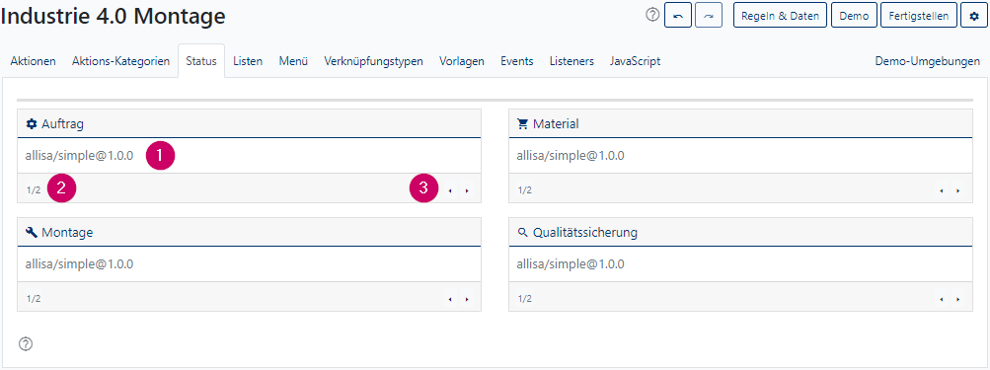Go to next page in Qualitätssicherung card
This screenshot has height=370, width=990.
point(957,299)
